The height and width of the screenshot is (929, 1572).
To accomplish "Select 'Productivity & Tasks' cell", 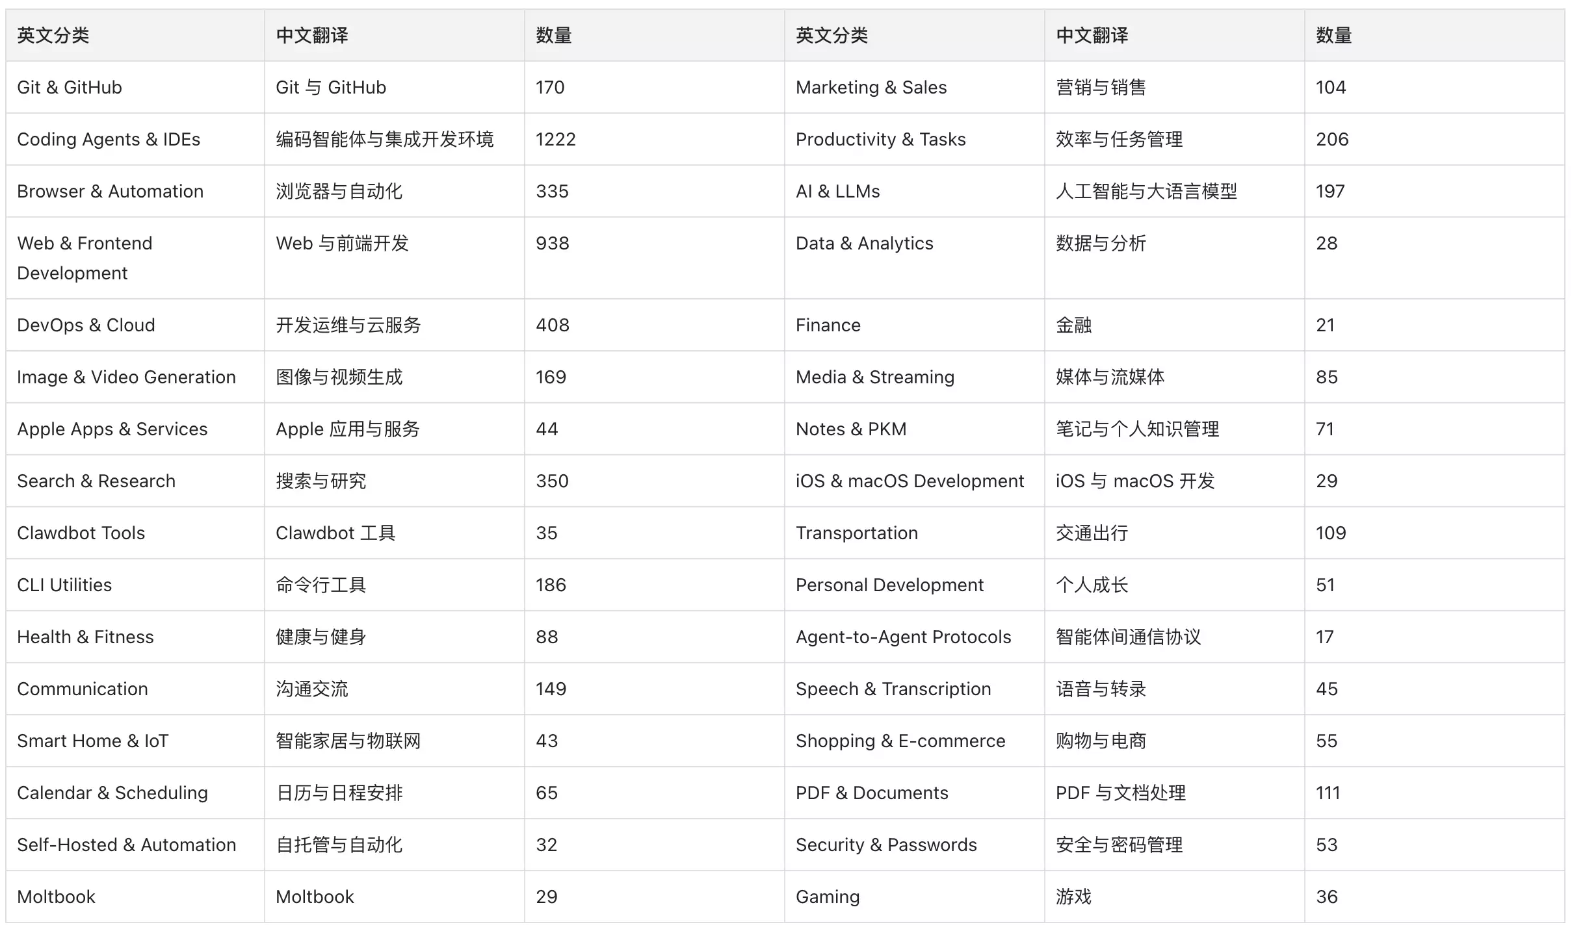I will (880, 139).
